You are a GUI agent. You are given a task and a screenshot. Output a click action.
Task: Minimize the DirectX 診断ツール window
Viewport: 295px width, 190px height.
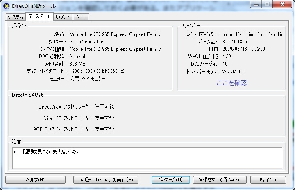tap(256, 5)
